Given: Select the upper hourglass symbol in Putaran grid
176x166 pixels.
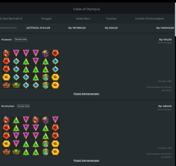Looking at the screenshot, I should (45, 77).
